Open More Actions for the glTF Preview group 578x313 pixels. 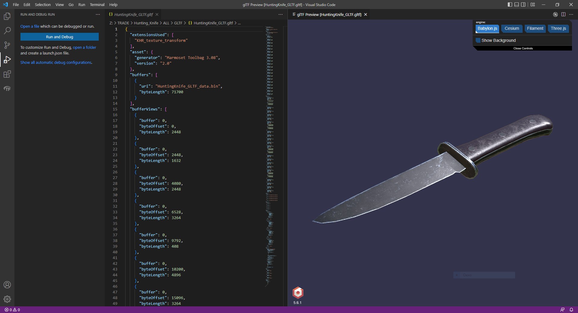571,14
